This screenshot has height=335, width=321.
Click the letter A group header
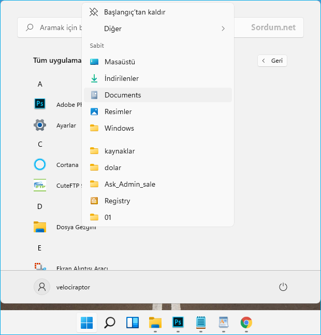click(40, 84)
